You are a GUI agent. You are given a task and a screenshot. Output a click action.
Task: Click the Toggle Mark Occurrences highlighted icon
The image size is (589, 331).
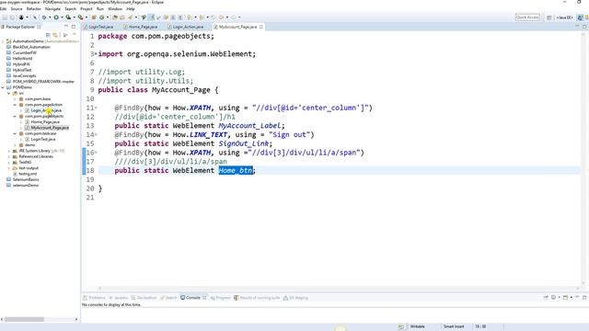(152, 17)
